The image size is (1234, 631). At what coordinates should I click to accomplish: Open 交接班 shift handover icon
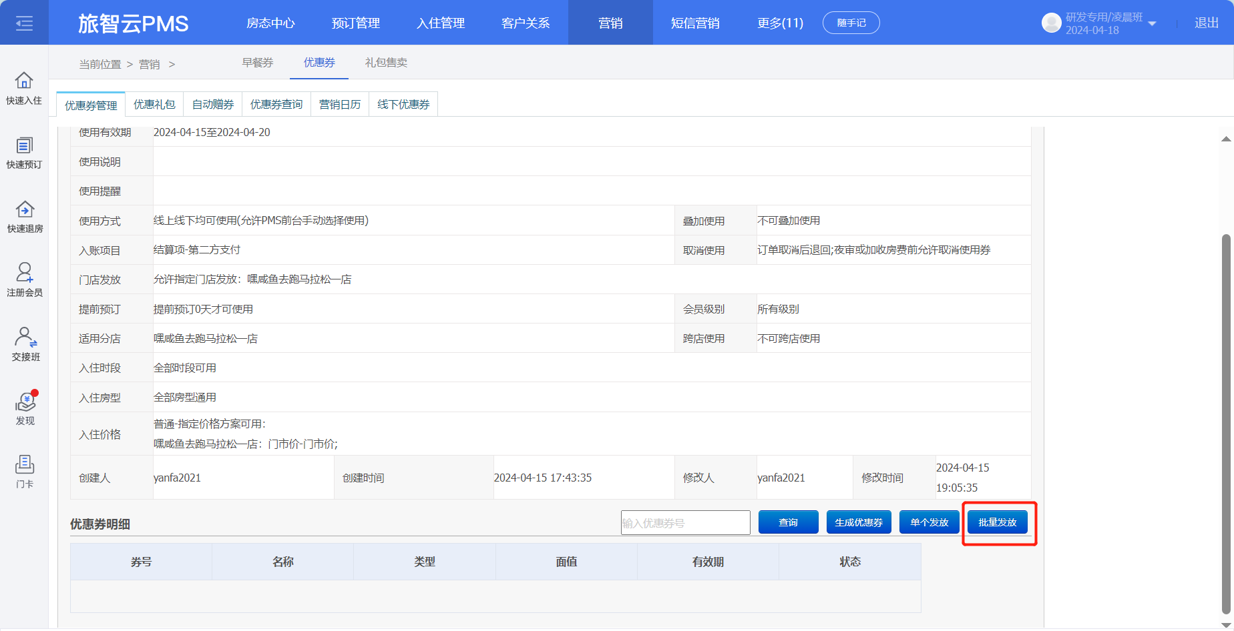25,344
